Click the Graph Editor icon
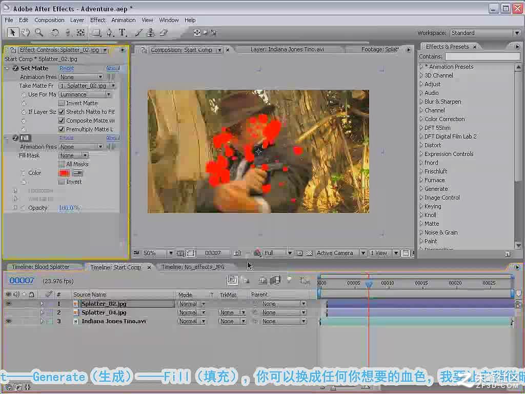The height and width of the screenshot is (394, 525). tap(305, 280)
